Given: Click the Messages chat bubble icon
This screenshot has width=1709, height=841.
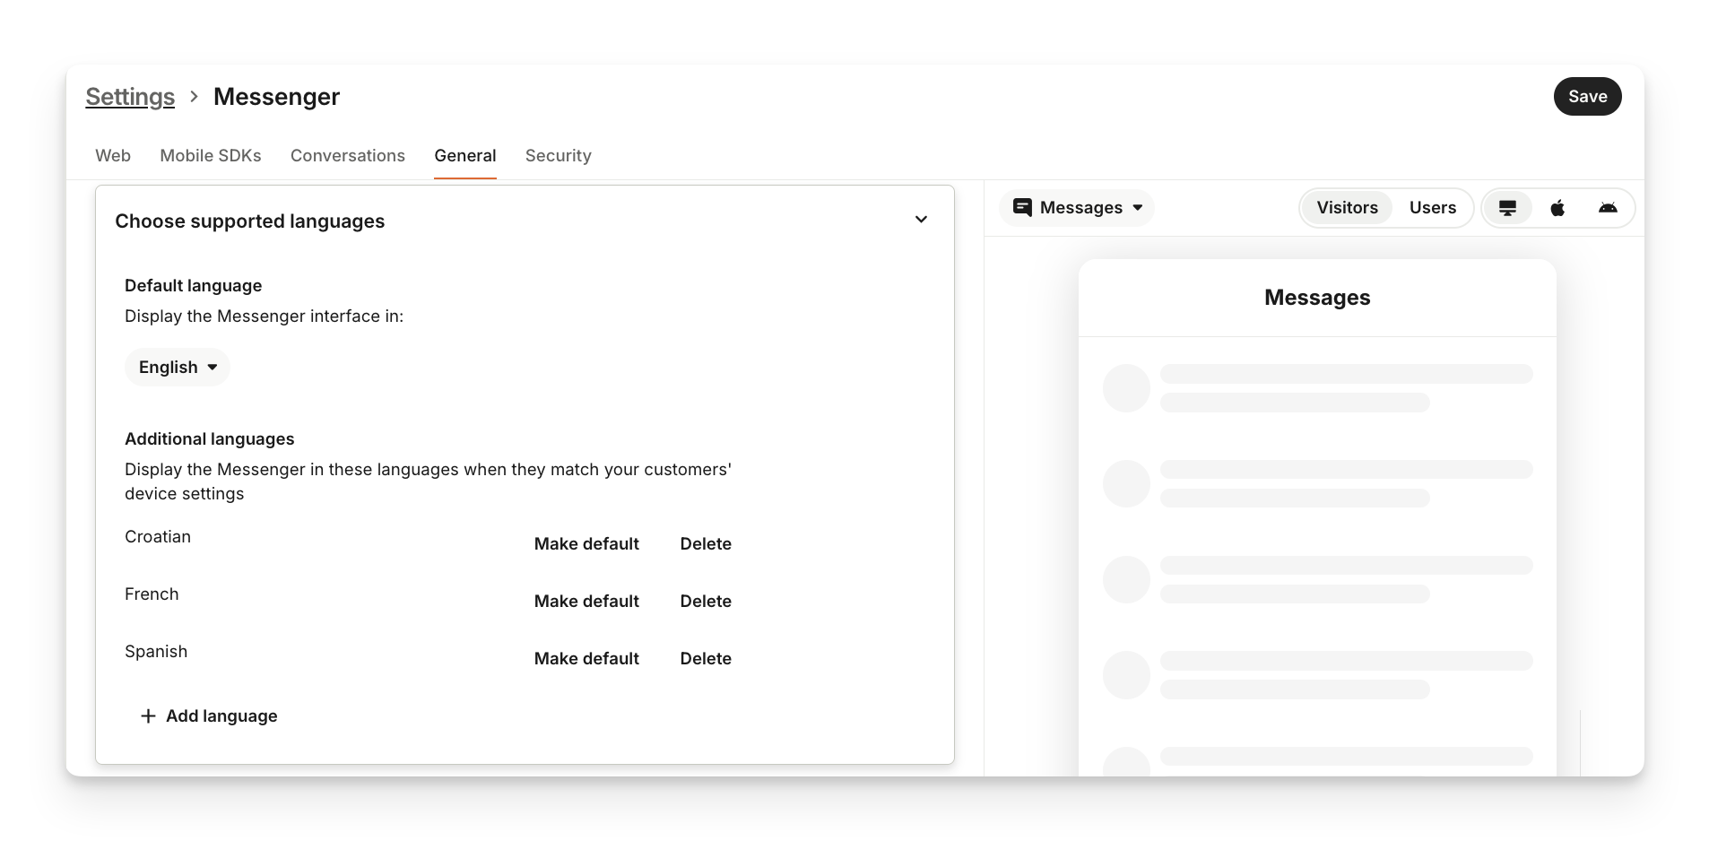Looking at the screenshot, I should (x=1022, y=207).
